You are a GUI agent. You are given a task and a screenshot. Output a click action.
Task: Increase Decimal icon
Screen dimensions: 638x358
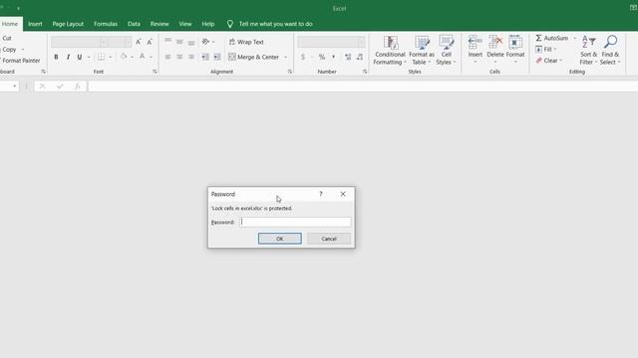point(348,57)
